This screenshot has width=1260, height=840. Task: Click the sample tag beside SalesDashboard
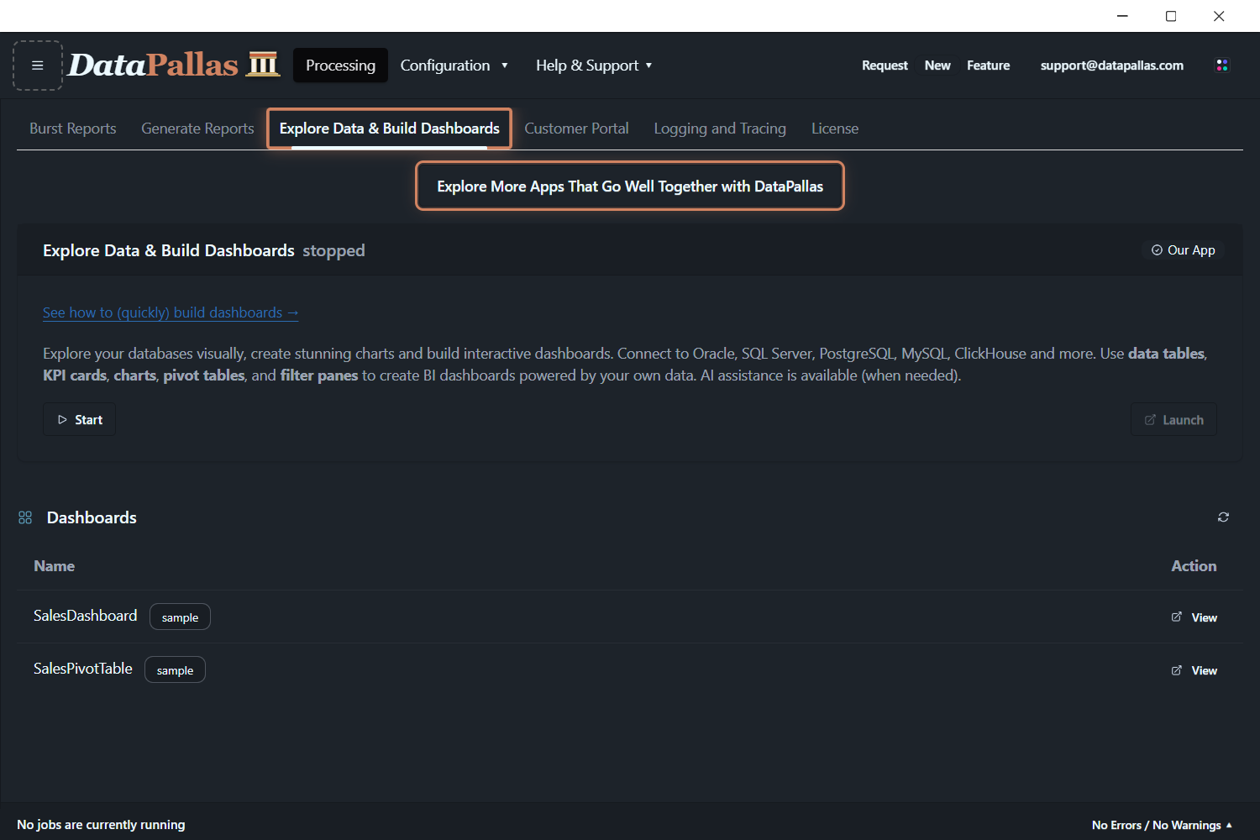[x=180, y=617]
